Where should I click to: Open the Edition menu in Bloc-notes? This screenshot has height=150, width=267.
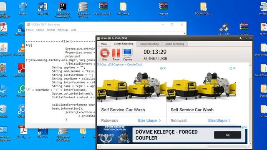(x=40, y=30)
